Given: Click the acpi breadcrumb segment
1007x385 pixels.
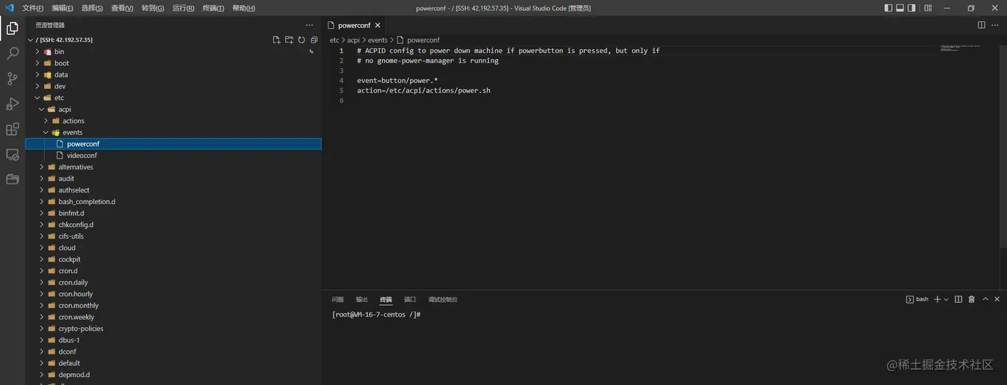Looking at the screenshot, I should click(354, 40).
